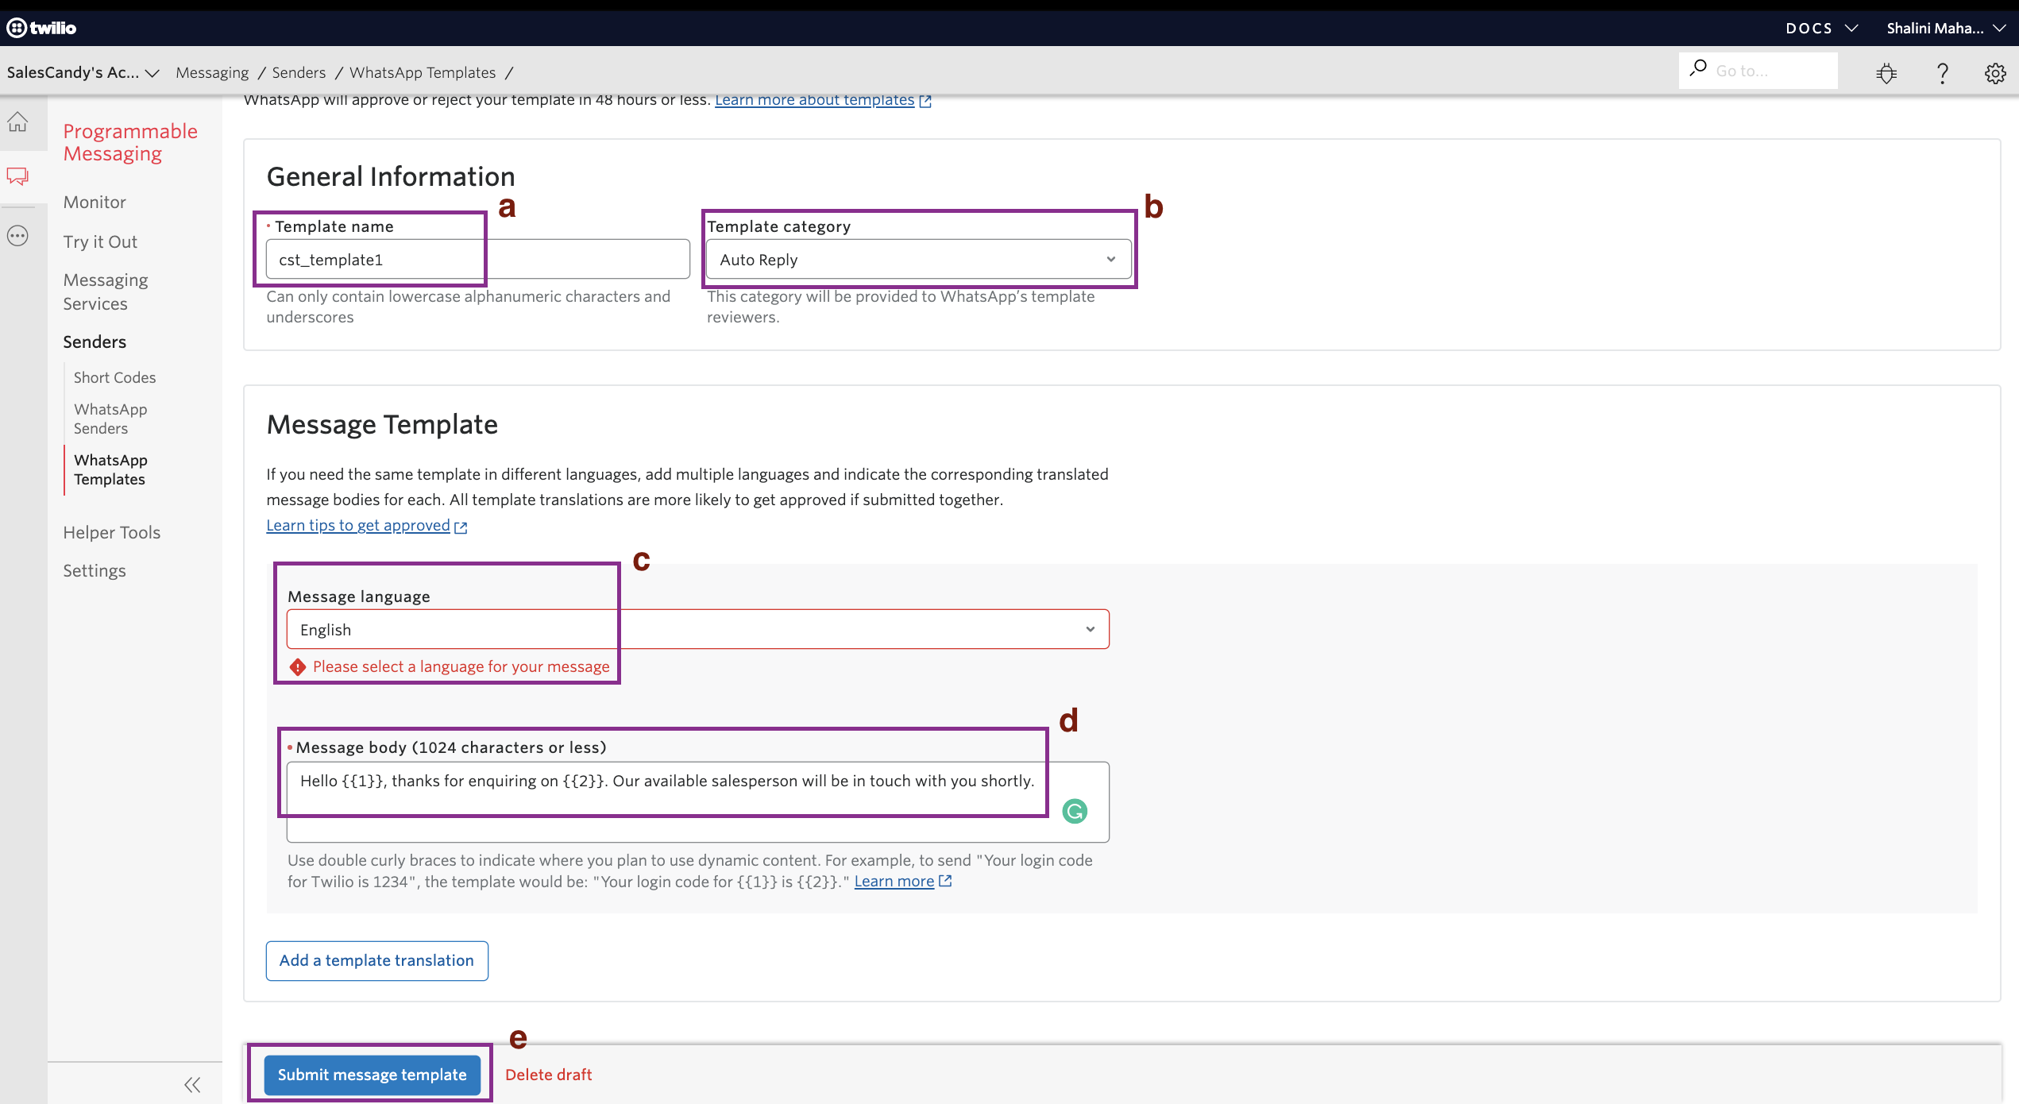
Task: Click Submit message template button
Action: 371,1074
